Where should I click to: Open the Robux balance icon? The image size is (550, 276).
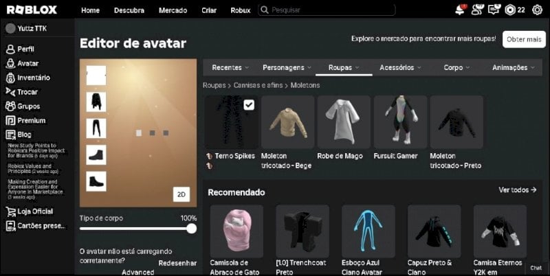click(x=509, y=10)
